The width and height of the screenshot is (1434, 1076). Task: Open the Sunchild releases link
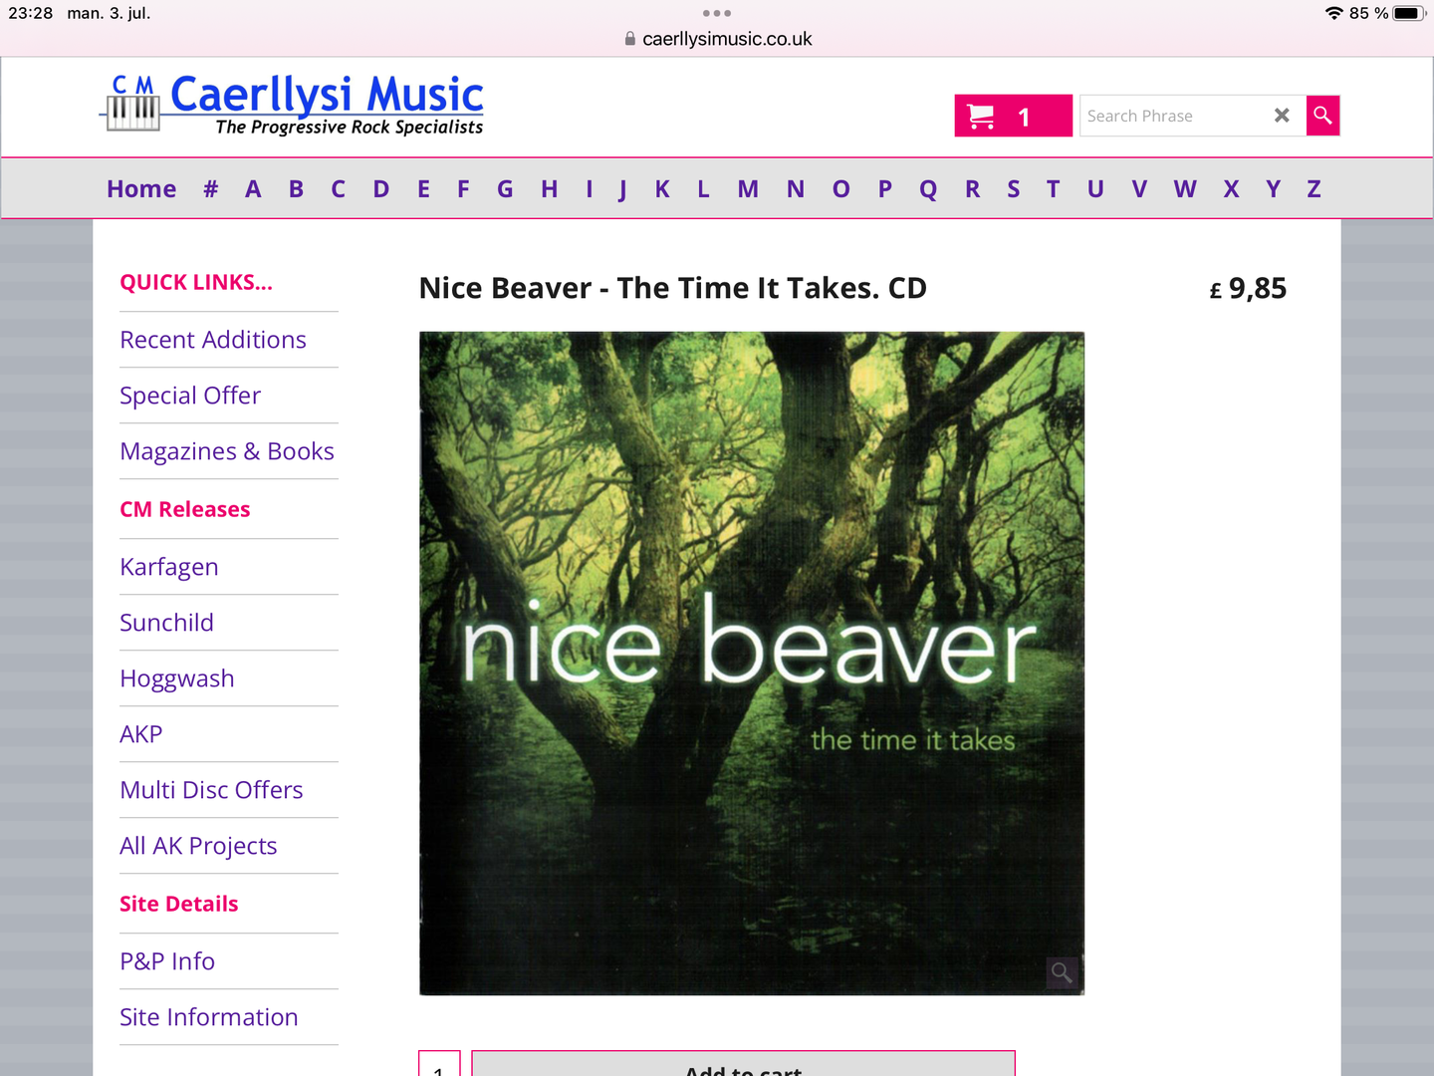coord(167,623)
